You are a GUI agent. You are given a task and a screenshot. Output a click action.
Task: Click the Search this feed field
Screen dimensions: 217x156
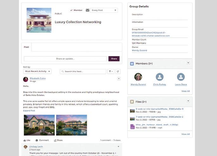pyautogui.click(x=83, y=71)
